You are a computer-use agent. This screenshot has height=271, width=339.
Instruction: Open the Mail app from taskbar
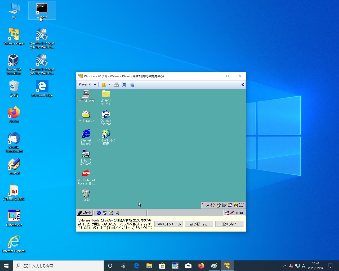[188, 266]
